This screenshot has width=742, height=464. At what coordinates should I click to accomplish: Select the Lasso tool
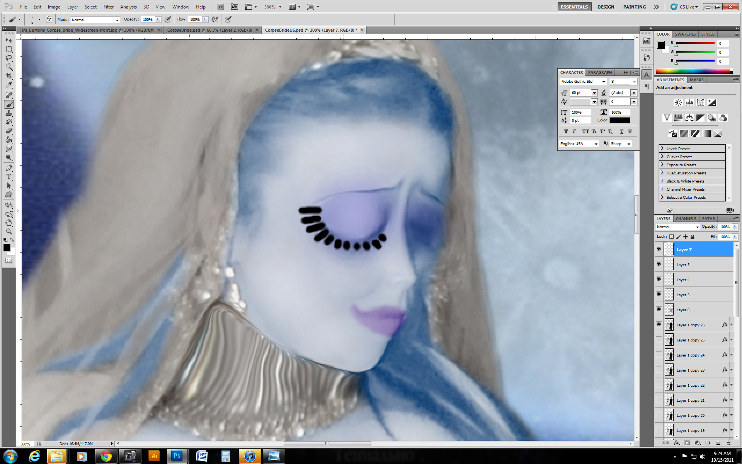pyautogui.click(x=9, y=58)
